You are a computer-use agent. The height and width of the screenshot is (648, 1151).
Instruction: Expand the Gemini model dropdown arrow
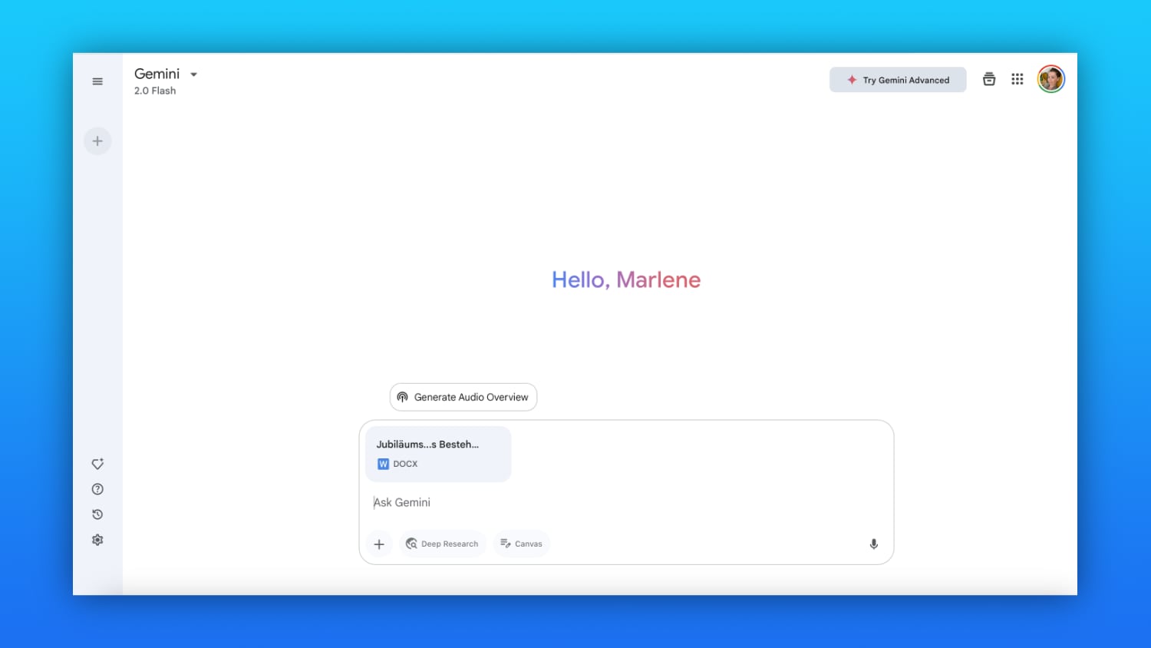tap(194, 74)
